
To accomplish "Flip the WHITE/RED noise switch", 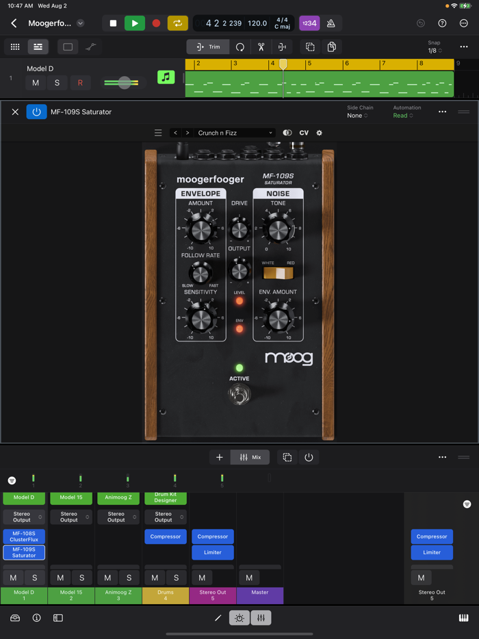I will [x=278, y=274].
